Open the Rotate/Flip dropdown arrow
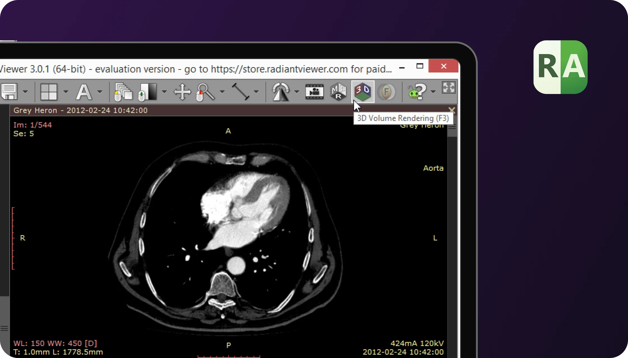Screen dimensions: 628x358 [297, 91]
